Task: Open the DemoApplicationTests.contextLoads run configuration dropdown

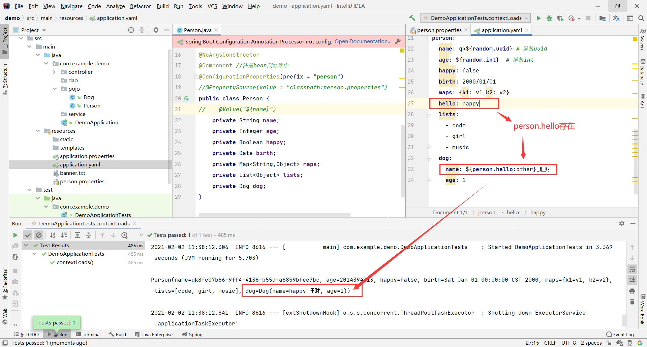Action: (x=526, y=18)
